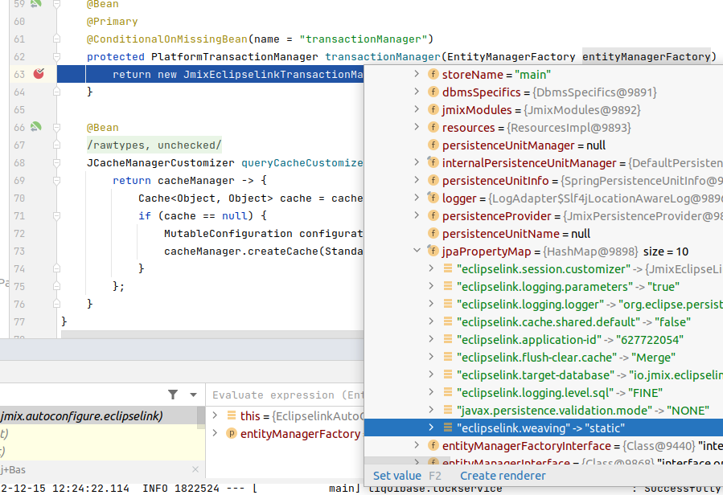Click the map entry icon for eclipselink.logging.parameters

pos(448,287)
